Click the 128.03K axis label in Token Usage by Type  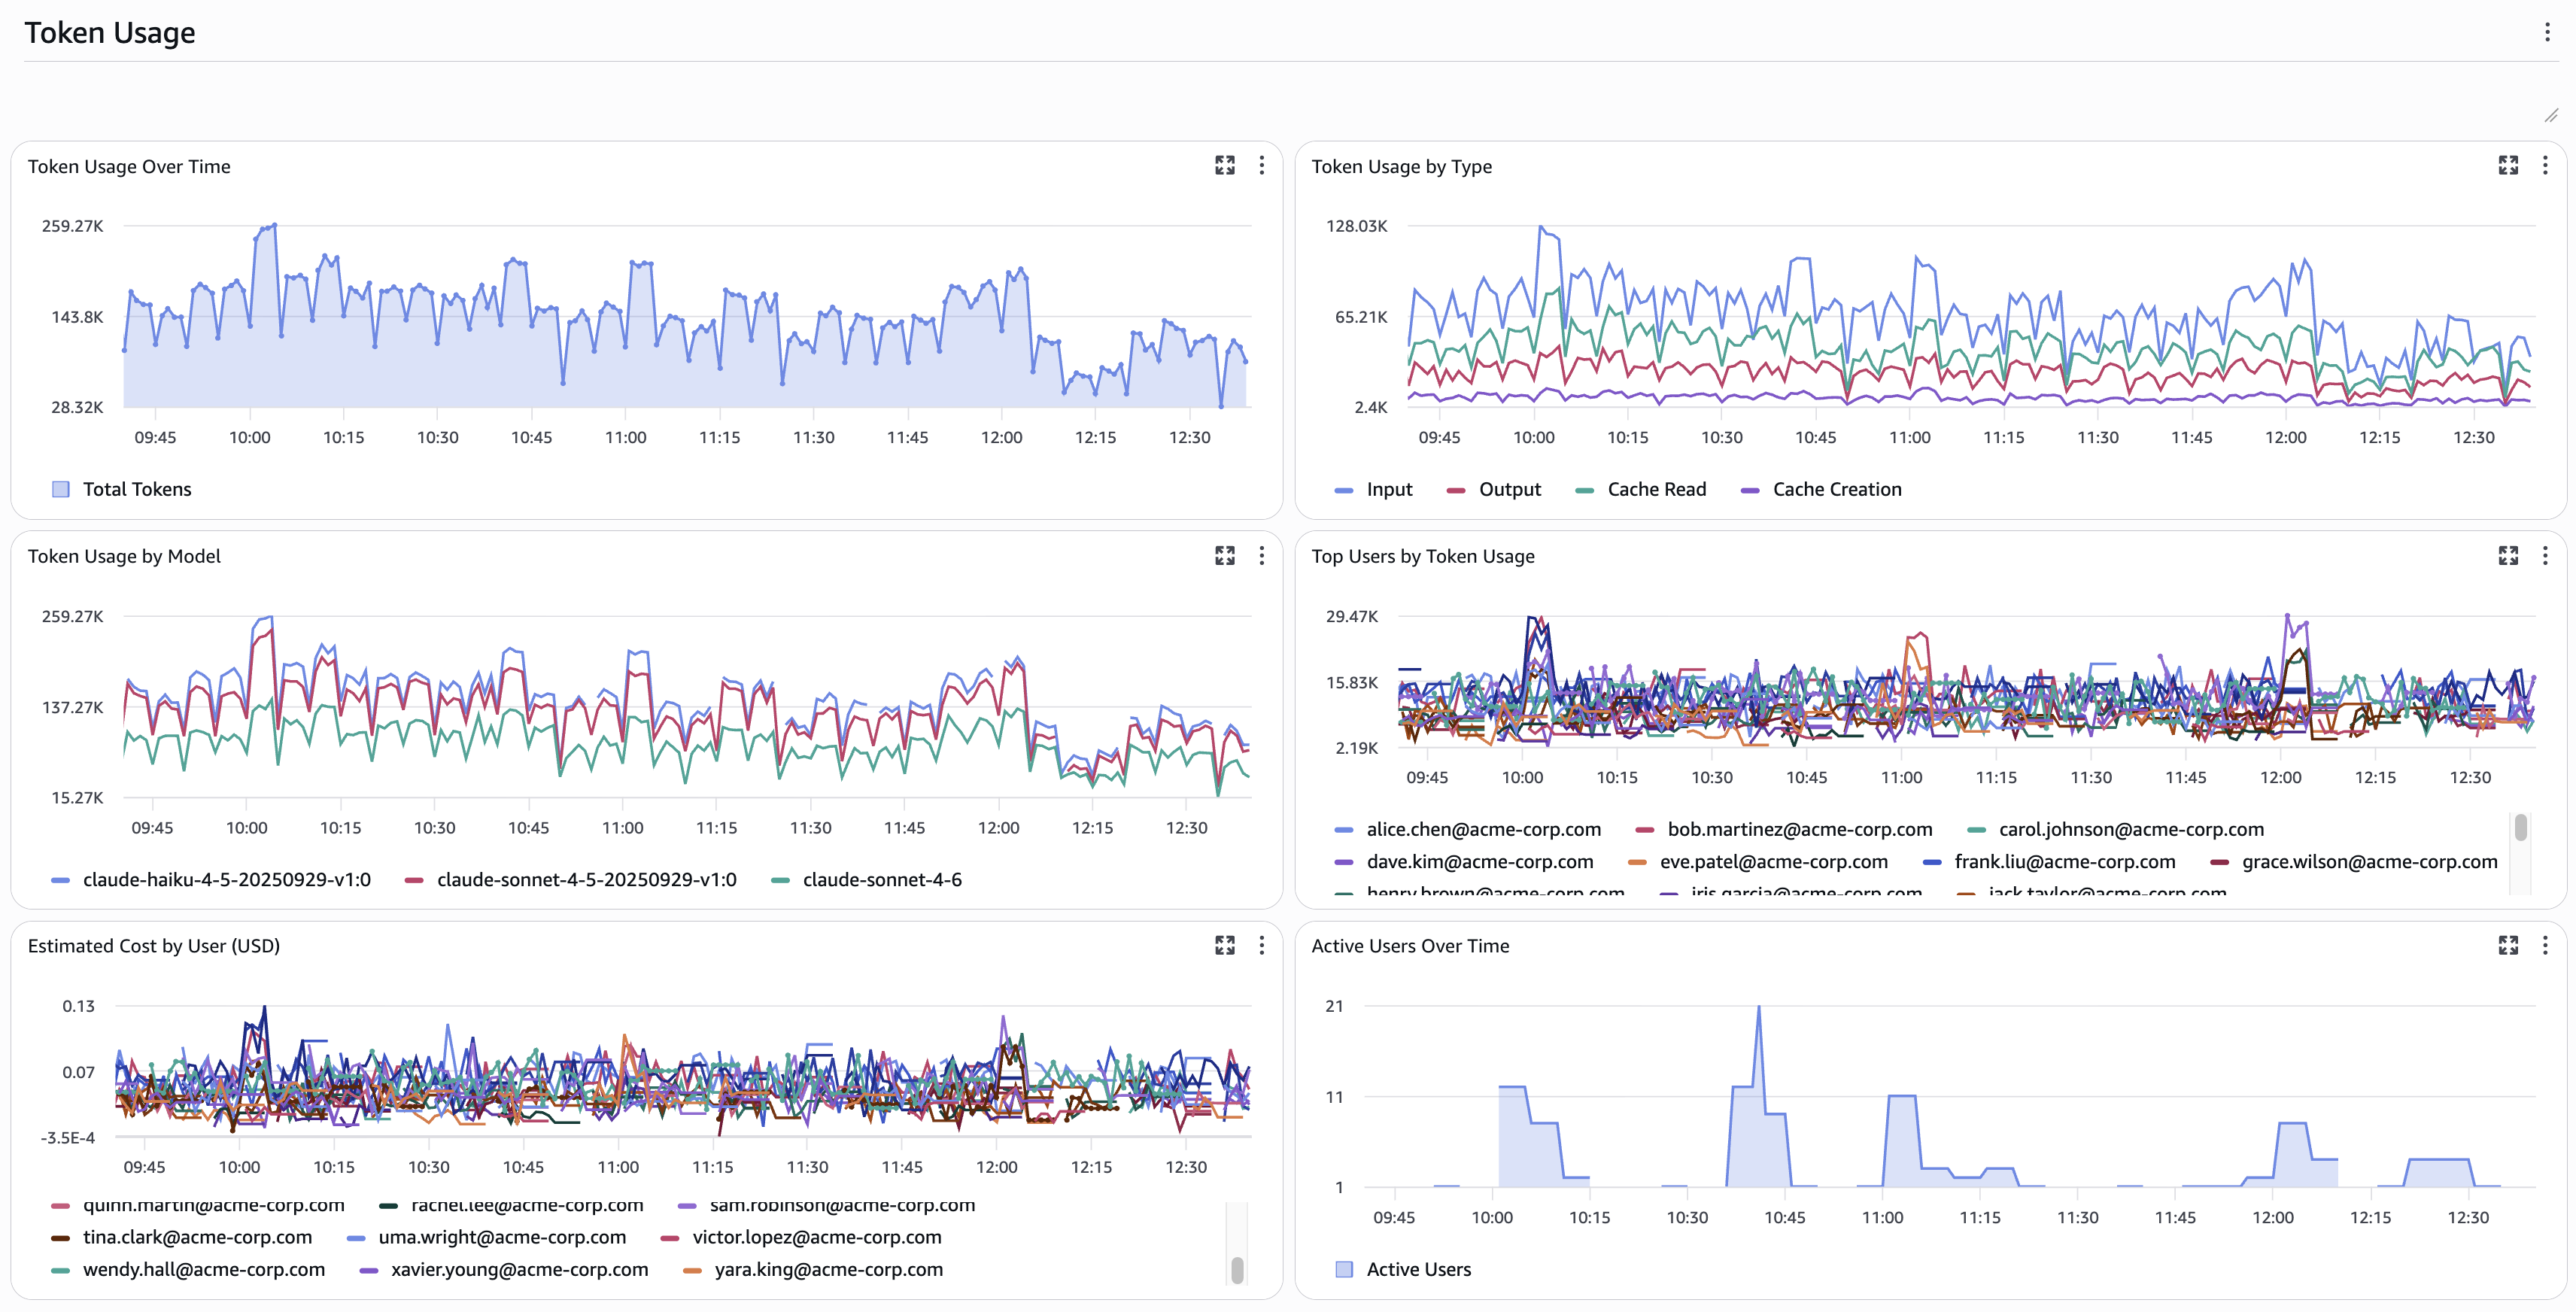click(1356, 226)
